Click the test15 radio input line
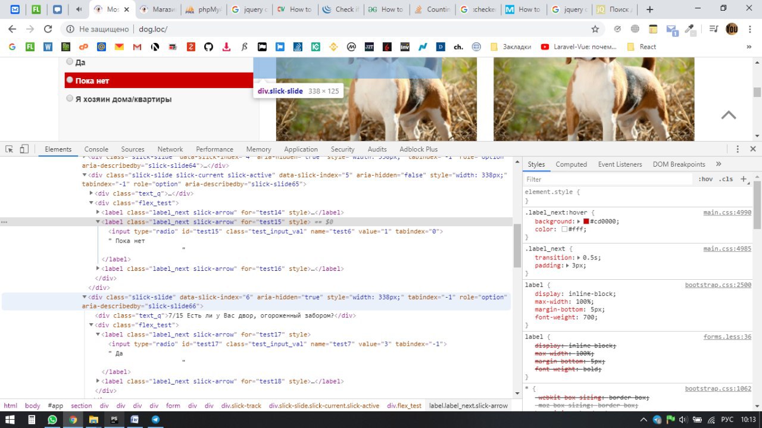Screen dimensions: 762x428 click(x=276, y=232)
